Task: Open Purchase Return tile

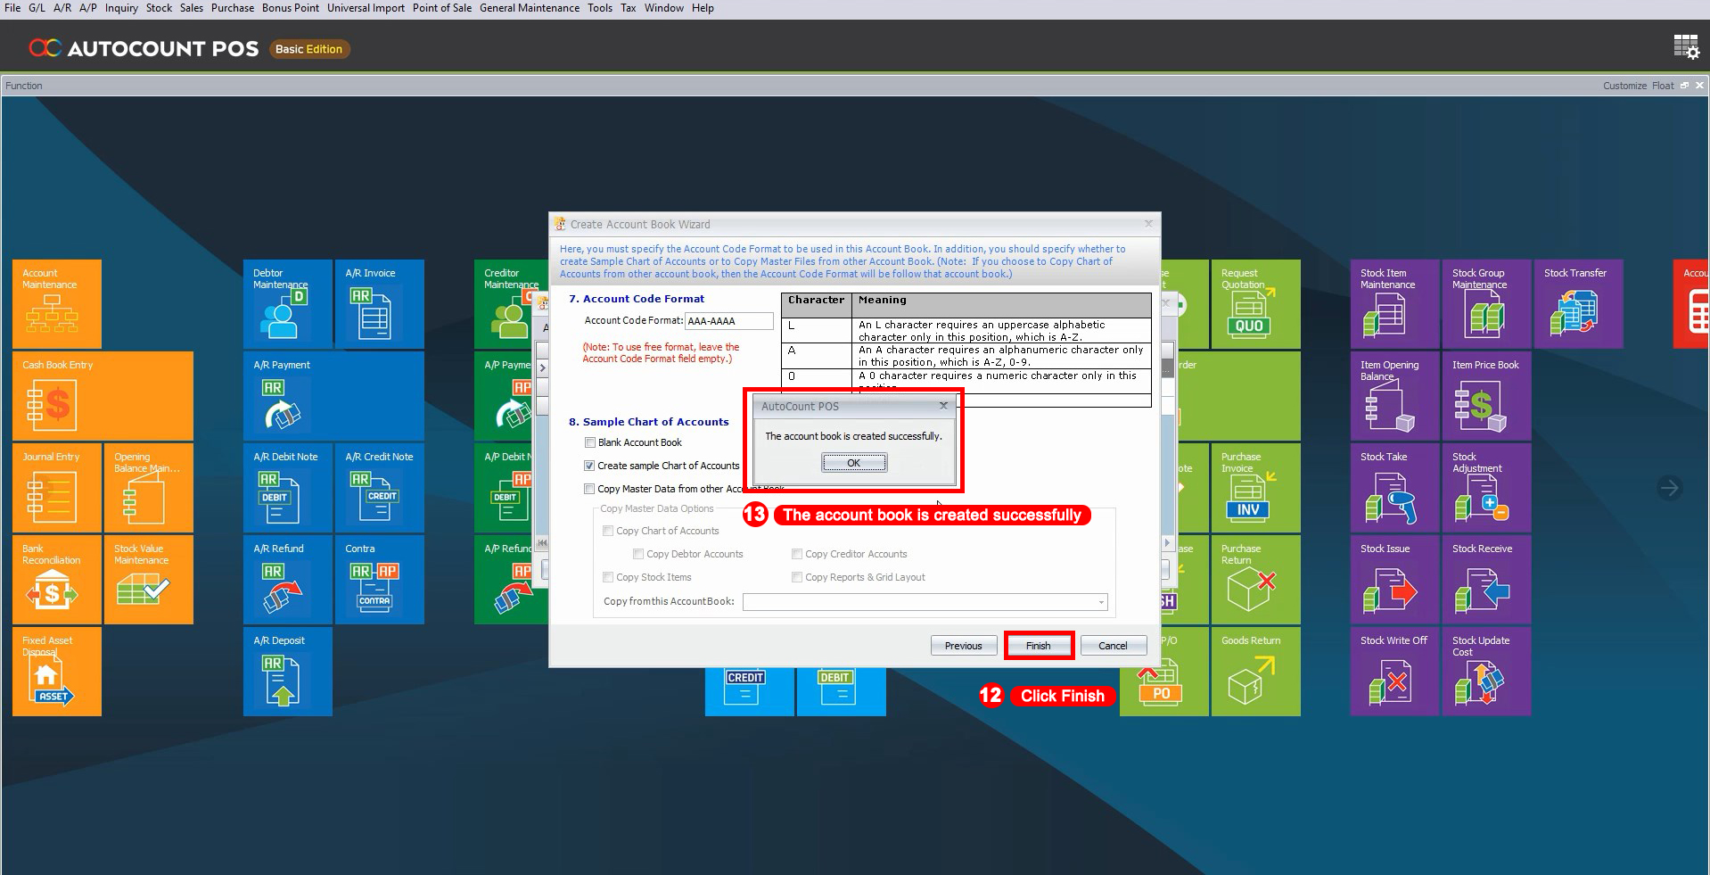Action: click(x=1256, y=580)
